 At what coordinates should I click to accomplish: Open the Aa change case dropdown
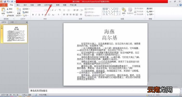(53, 15)
